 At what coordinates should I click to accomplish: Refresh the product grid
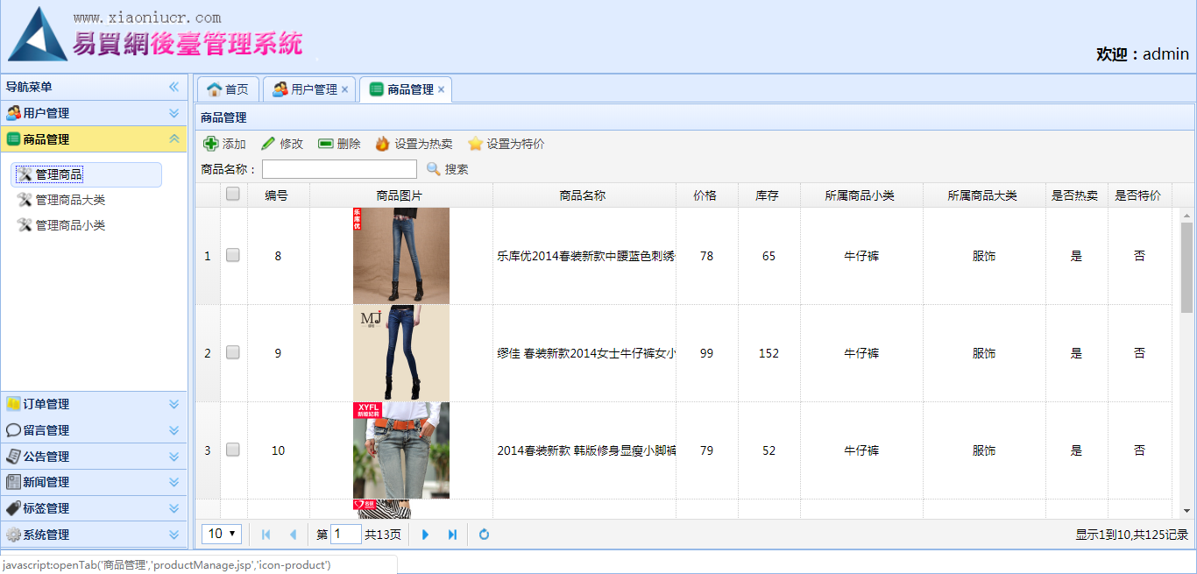[x=484, y=535]
